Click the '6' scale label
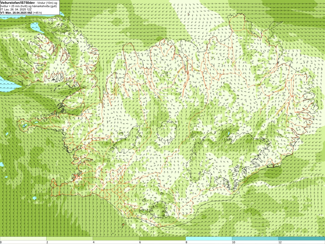 click(x=140, y=242)
